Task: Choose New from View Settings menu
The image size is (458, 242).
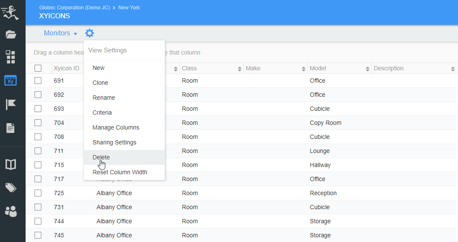Action: [x=124, y=68]
